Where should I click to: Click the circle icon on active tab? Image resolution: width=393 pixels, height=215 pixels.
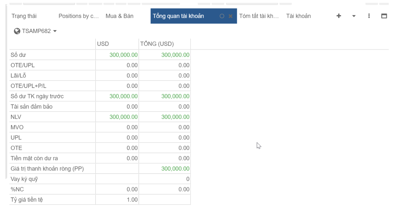tap(222, 16)
